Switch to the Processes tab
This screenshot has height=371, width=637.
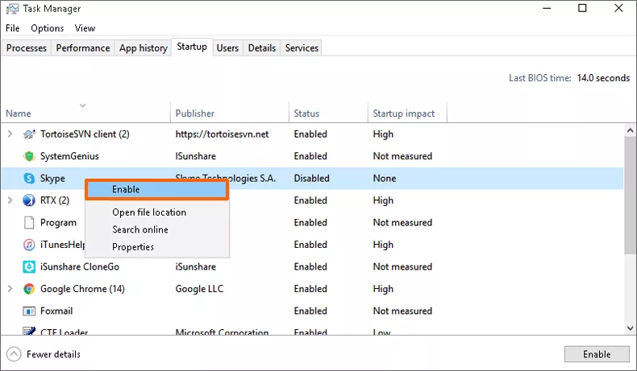point(27,47)
